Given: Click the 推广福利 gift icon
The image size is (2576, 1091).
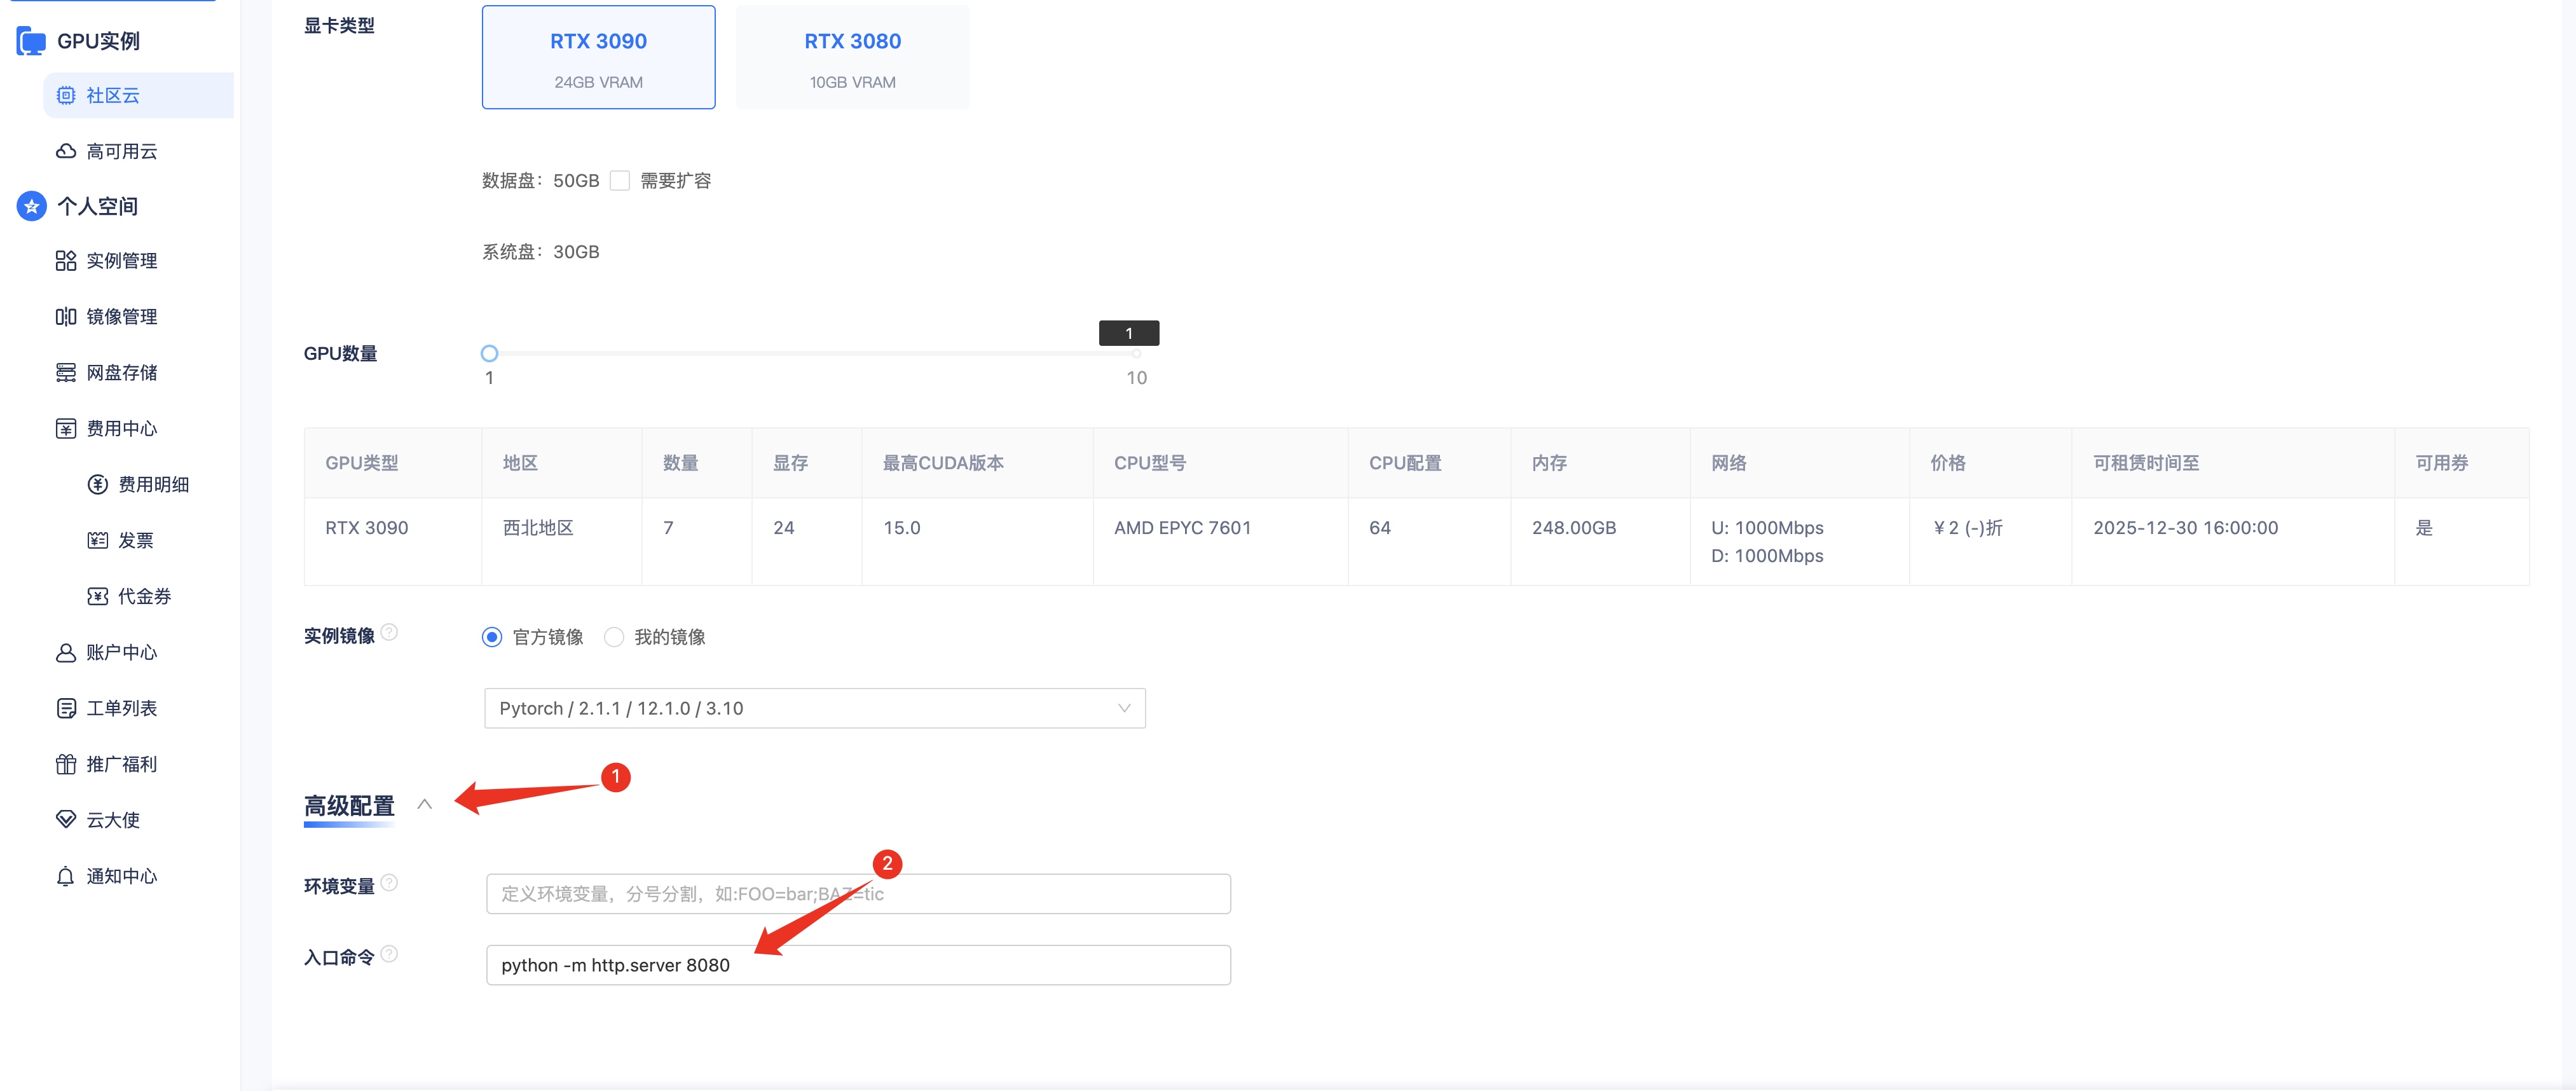Looking at the screenshot, I should [66, 765].
